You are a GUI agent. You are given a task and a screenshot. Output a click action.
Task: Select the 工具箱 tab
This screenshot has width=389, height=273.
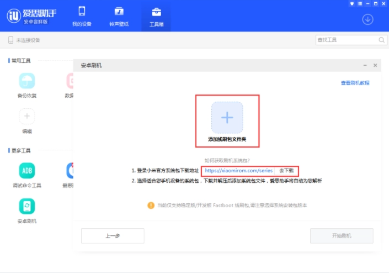coord(156,17)
